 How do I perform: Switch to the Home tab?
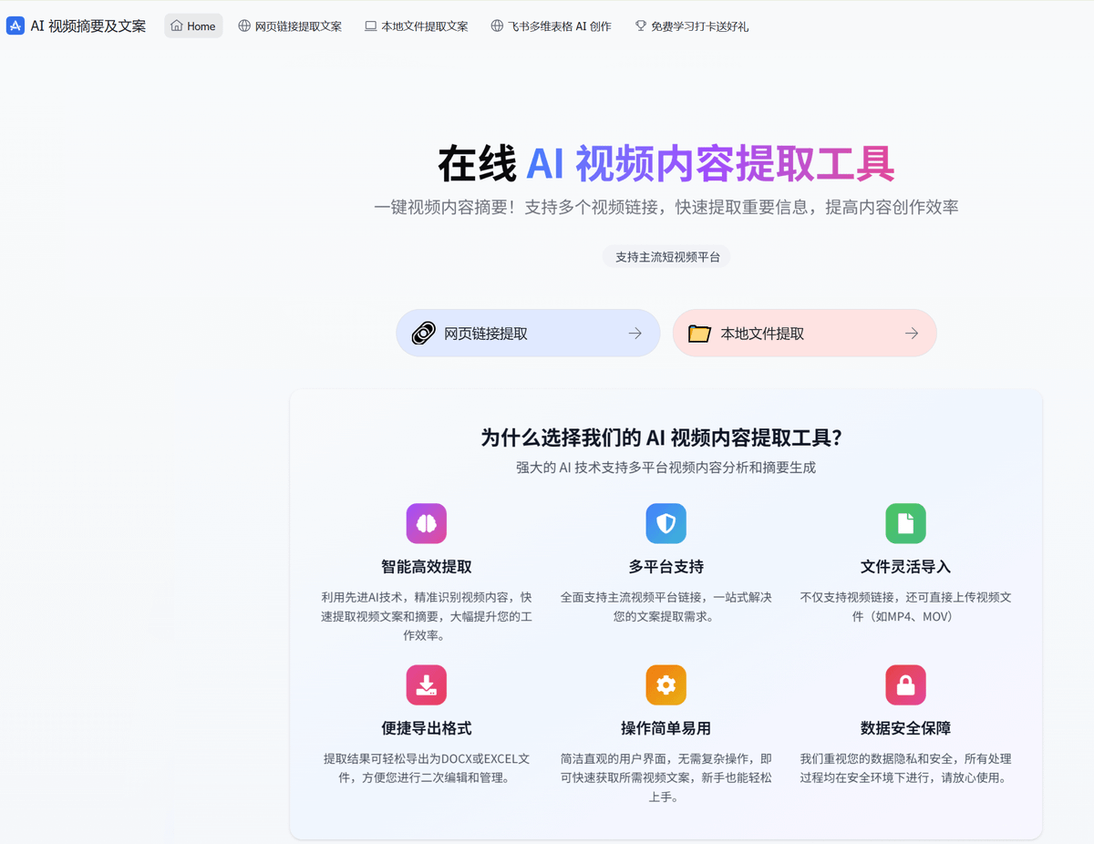click(193, 26)
